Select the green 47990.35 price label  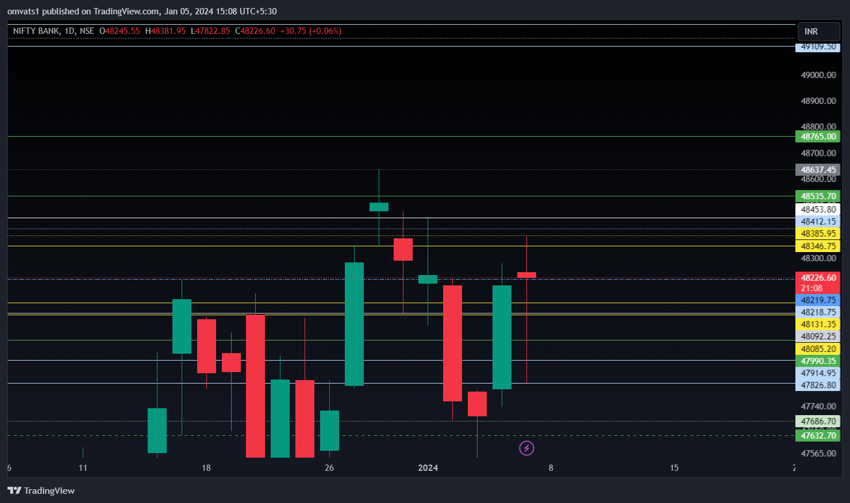[x=818, y=361]
